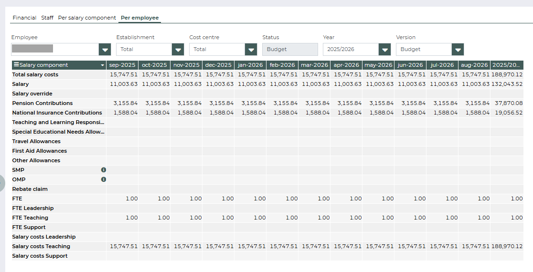
Task: Click the Status field showing Budget
Action: click(x=289, y=50)
